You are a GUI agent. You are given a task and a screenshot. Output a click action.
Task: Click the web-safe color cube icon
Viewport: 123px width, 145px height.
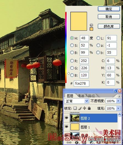coord(91,25)
